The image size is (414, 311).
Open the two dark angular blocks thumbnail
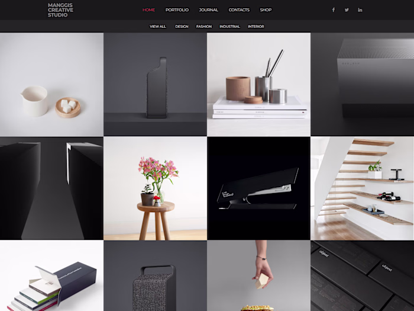51,188
